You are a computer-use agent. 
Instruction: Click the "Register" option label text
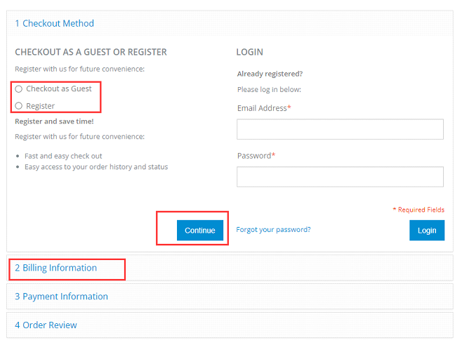point(41,106)
